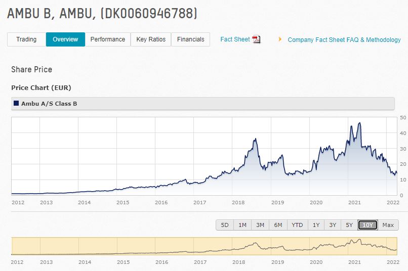Open Company Fact Sheet FAQ & Methodology link

coord(344,39)
